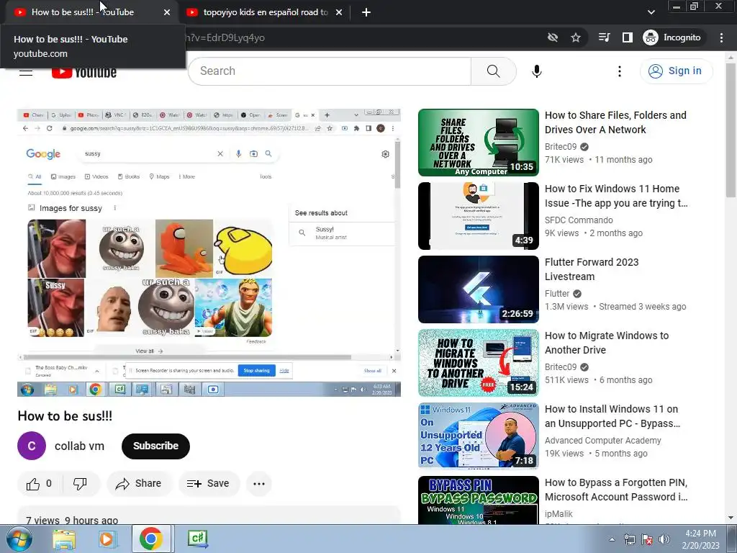
Task: Click the volume speaker tray icon
Action: tap(664, 539)
